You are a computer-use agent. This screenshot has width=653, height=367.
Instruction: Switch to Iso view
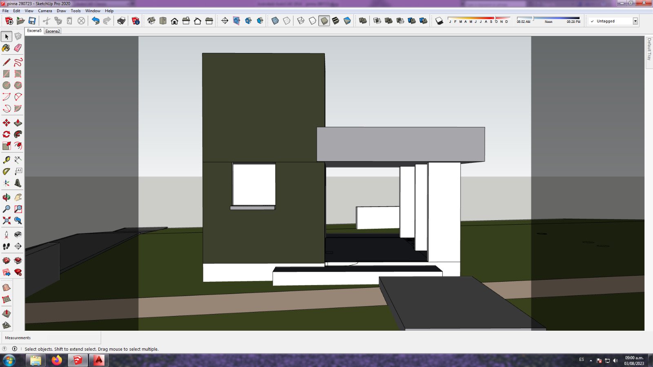151,21
